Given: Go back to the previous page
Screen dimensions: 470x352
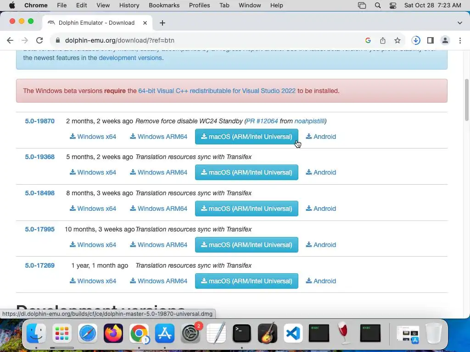Looking at the screenshot, I should click(10, 40).
